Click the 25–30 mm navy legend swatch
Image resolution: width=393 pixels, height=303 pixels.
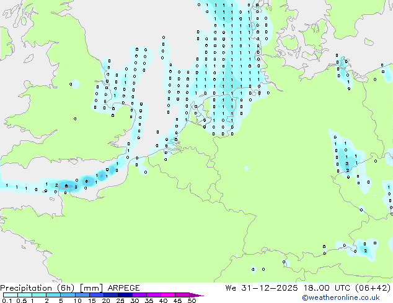(125, 295)
